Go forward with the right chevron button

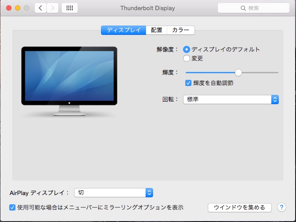pyautogui.click(x=52, y=8)
